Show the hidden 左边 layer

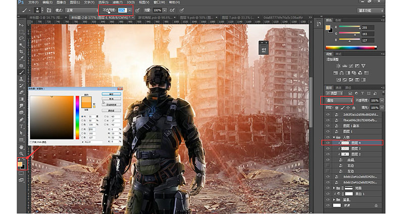tap(328, 171)
